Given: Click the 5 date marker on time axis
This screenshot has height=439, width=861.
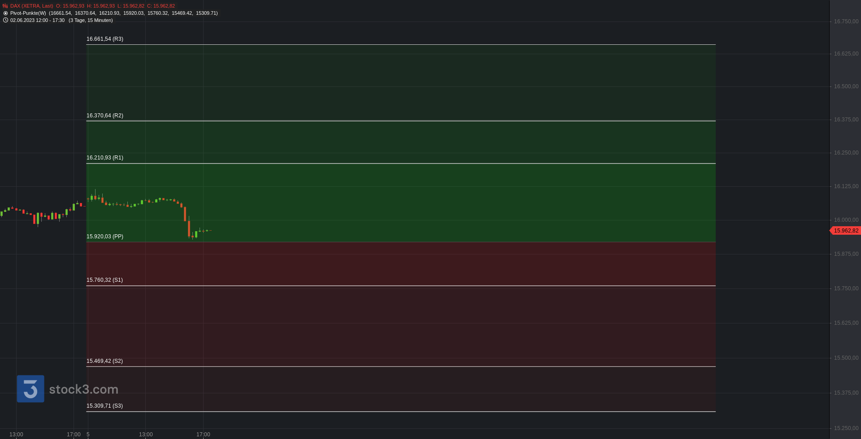Looking at the screenshot, I should pos(88,435).
